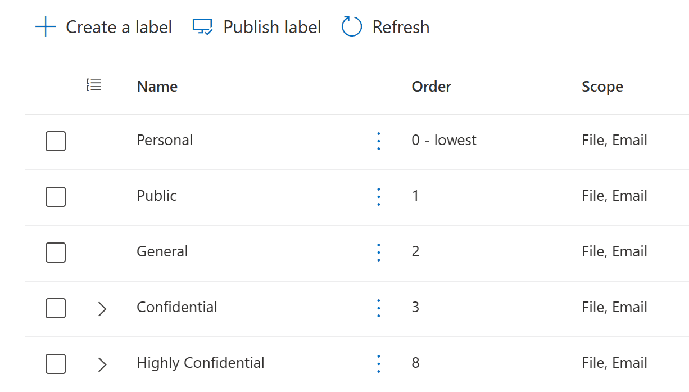Select the checkbox next to General
The image size is (689, 392).
(55, 253)
